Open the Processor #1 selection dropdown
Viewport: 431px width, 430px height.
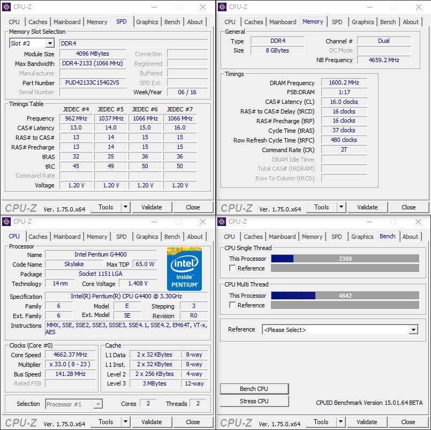tap(97, 404)
